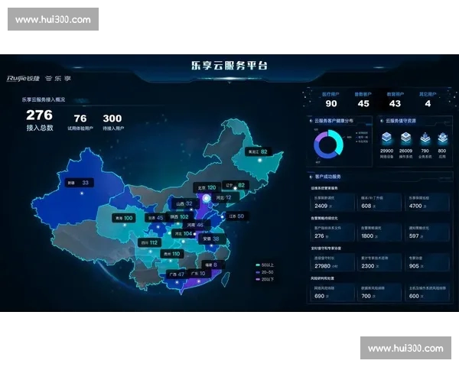This screenshot has width=459, height=367.
Task: Click the bullet icon beside 云服务客户健康分布
Action: pos(311,121)
